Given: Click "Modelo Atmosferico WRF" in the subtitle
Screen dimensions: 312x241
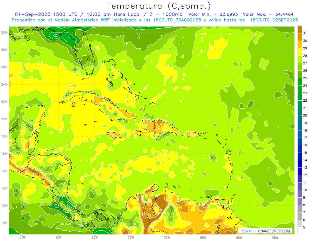Looking at the screenshot, I should 81,20.
